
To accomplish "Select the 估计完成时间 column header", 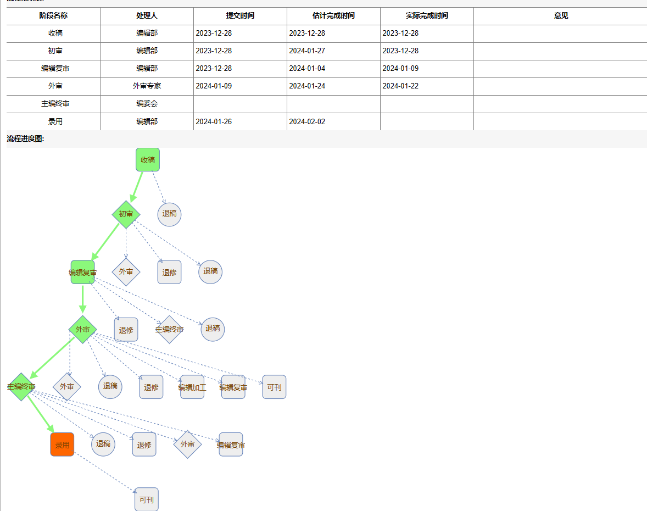I will (333, 16).
